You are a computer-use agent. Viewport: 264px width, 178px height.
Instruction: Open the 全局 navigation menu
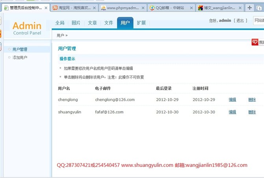[x=60, y=23]
